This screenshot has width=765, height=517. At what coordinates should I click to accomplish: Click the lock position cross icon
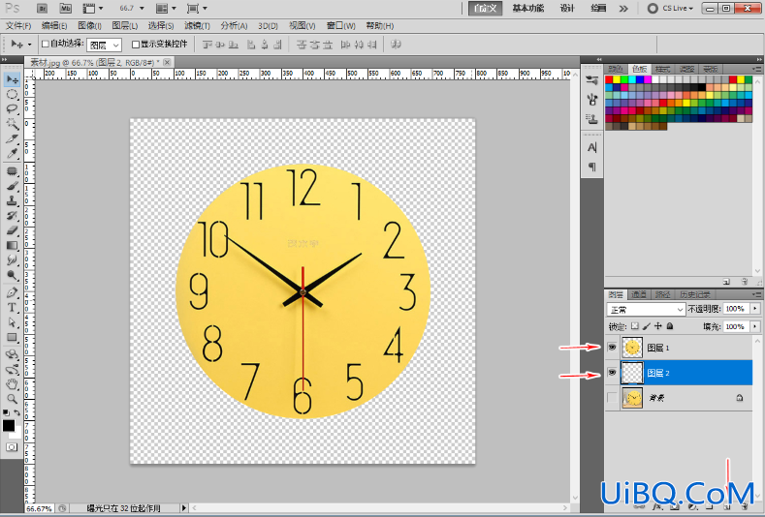[x=658, y=326]
